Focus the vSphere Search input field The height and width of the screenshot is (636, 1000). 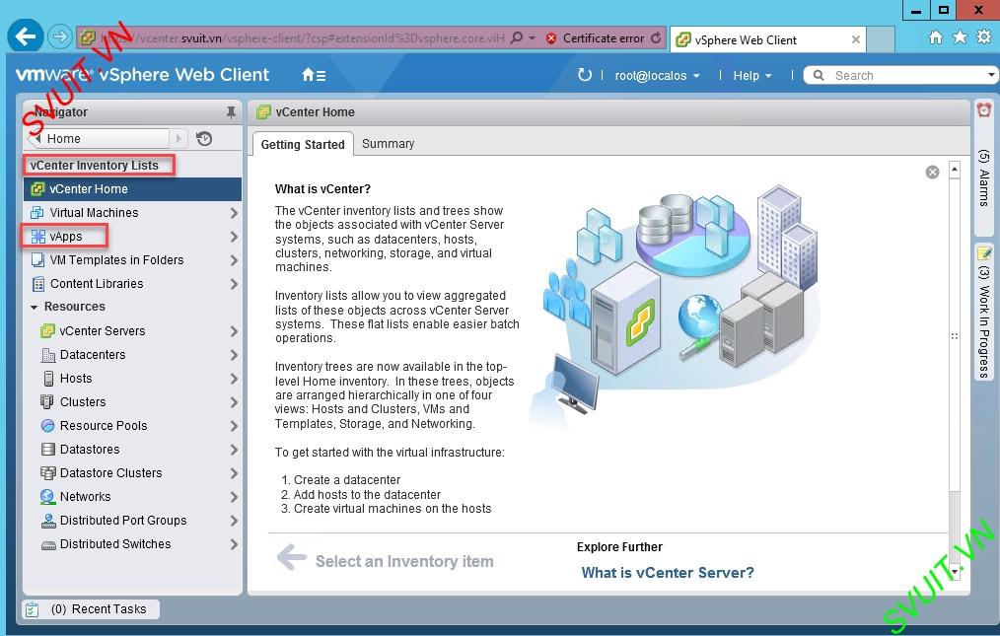coord(899,75)
